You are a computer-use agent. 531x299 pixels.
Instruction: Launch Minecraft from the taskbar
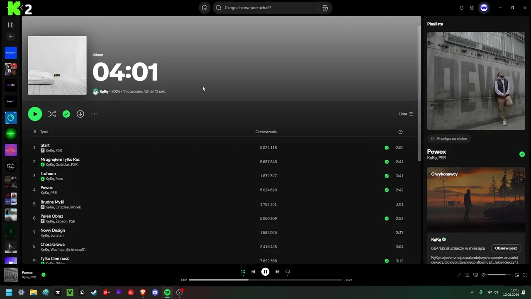coord(70,292)
